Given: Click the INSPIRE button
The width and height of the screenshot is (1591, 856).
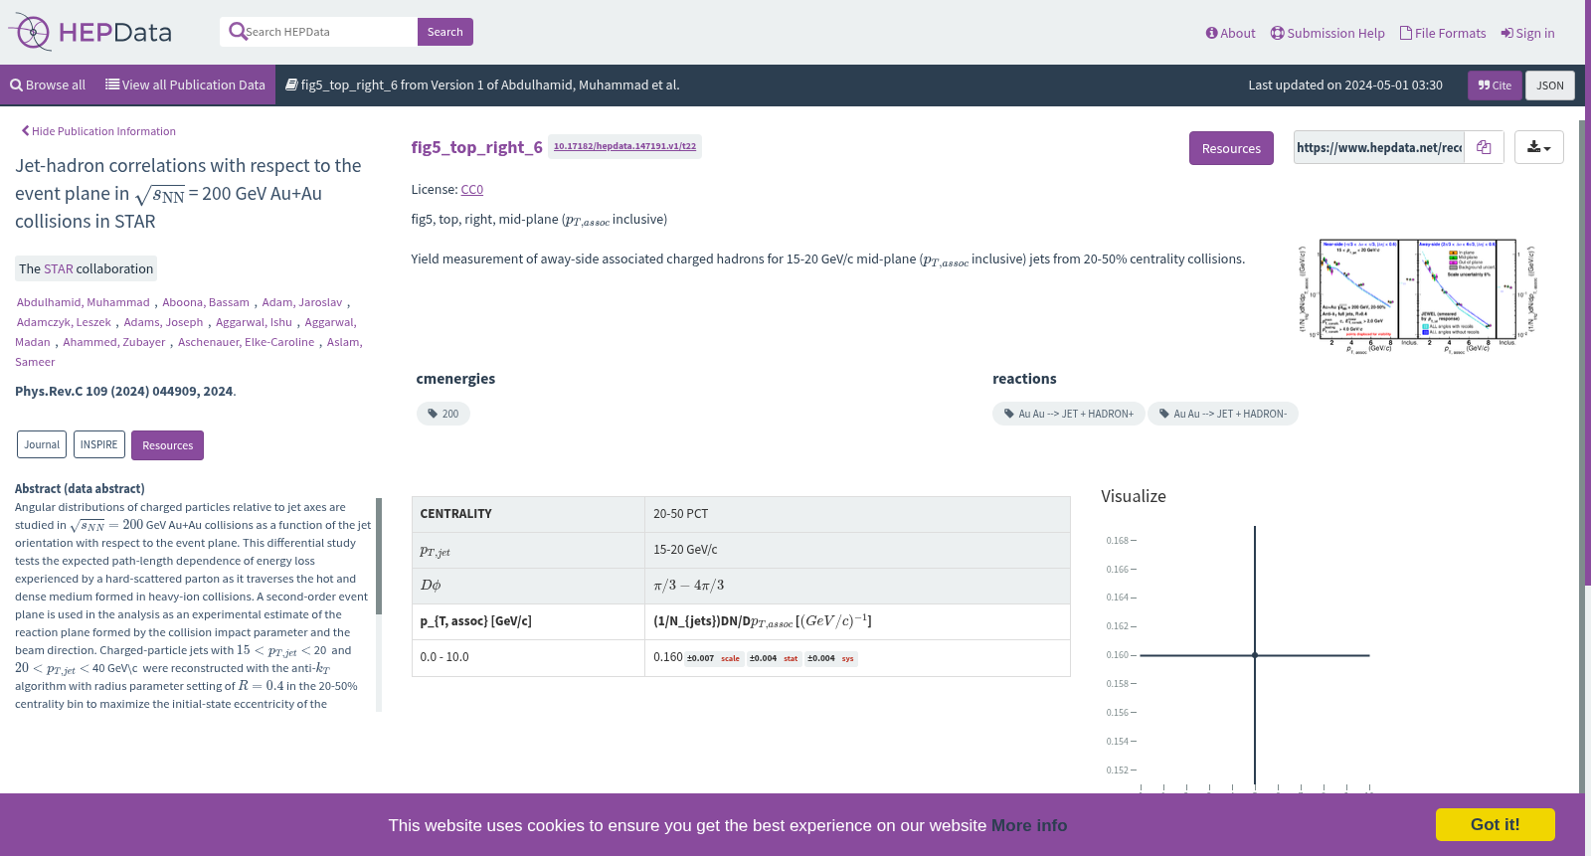Looking at the screenshot, I should [98, 444].
